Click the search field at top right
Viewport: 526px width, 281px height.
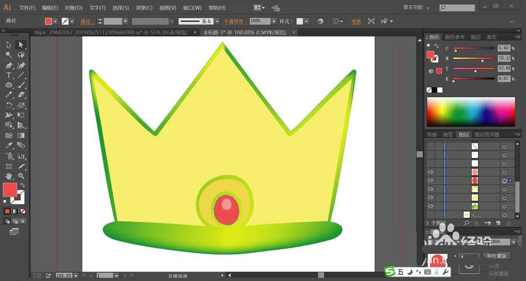[x=457, y=7]
